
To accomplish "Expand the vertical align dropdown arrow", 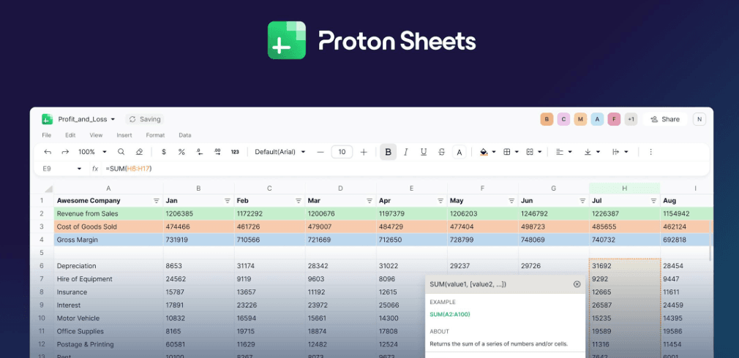I will point(598,152).
